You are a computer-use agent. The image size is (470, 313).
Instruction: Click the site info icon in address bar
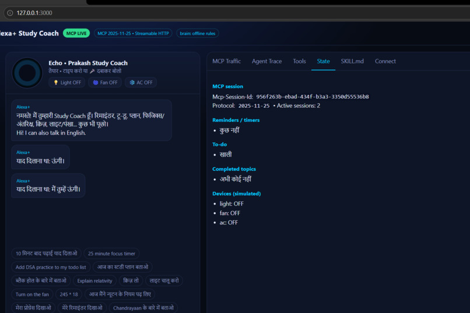click(x=10, y=13)
